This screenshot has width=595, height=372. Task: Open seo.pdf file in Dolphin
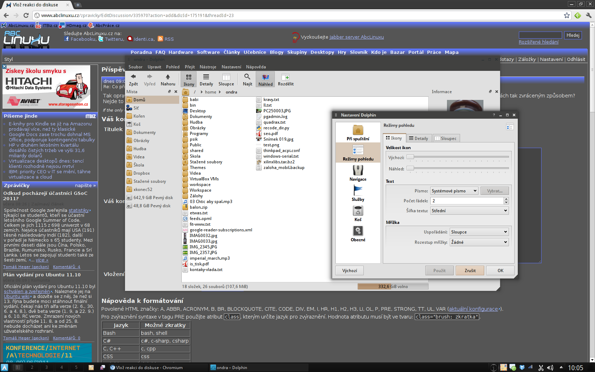click(267, 134)
